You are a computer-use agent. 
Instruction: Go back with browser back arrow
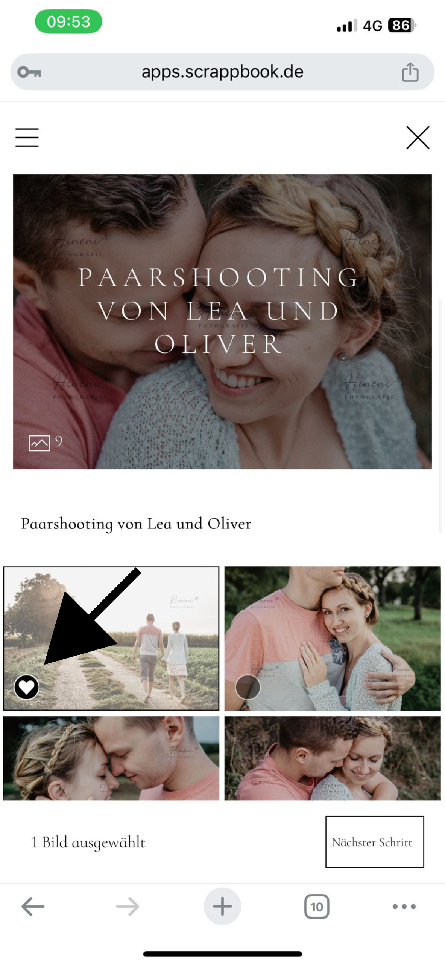[33, 906]
